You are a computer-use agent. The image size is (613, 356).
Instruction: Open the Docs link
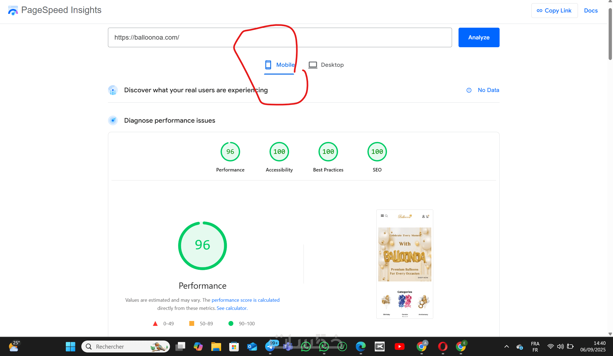pos(591,11)
